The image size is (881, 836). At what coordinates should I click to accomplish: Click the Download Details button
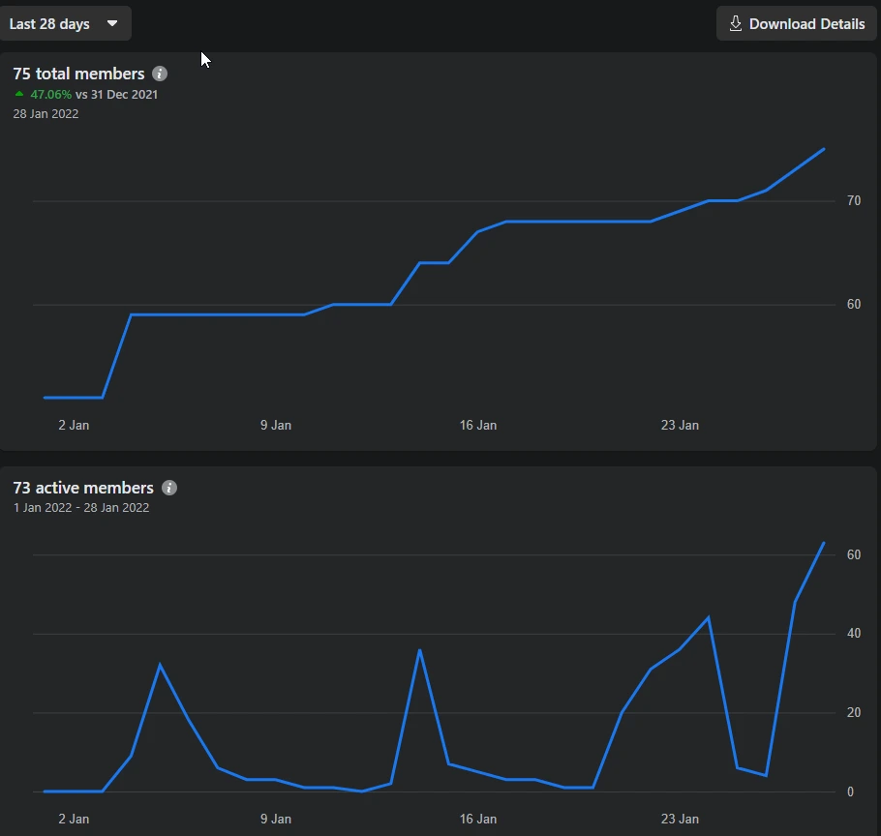click(x=797, y=24)
